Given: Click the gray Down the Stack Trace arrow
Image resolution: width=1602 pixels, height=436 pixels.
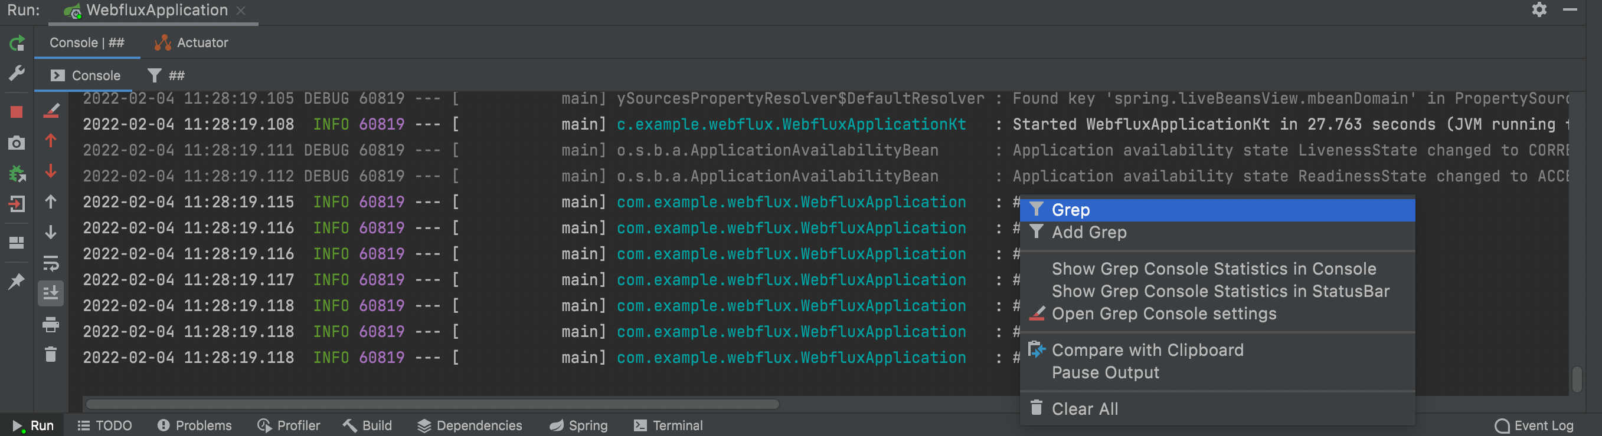Looking at the screenshot, I should tap(51, 232).
